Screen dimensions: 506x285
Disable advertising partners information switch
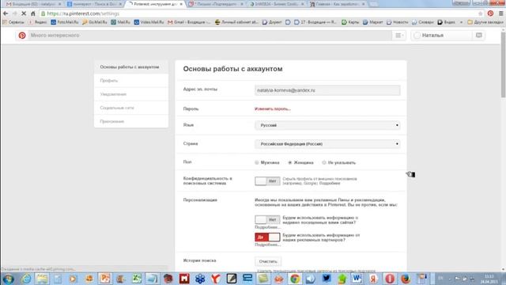click(267, 237)
